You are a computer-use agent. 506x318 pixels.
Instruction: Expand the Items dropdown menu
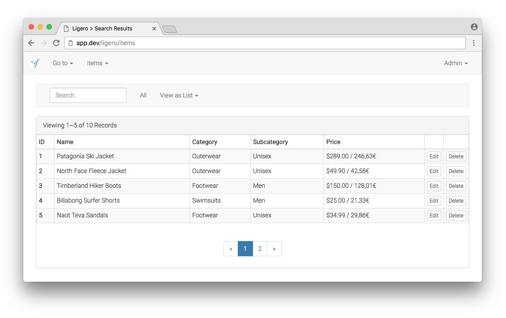pos(97,63)
